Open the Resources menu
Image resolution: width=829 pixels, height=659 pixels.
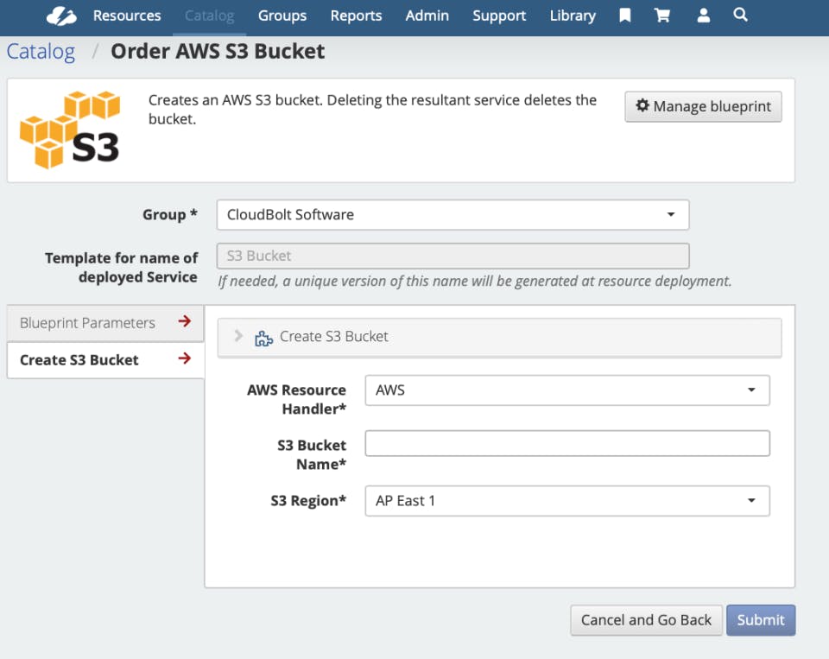127,16
